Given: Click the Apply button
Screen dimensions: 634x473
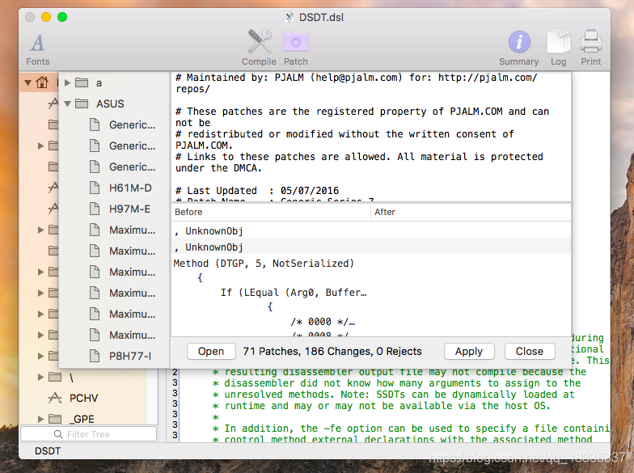Looking at the screenshot, I should pos(469,351).
